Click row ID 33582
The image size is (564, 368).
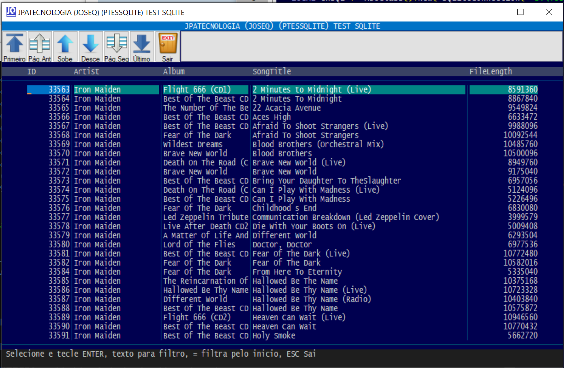[59, 263]
